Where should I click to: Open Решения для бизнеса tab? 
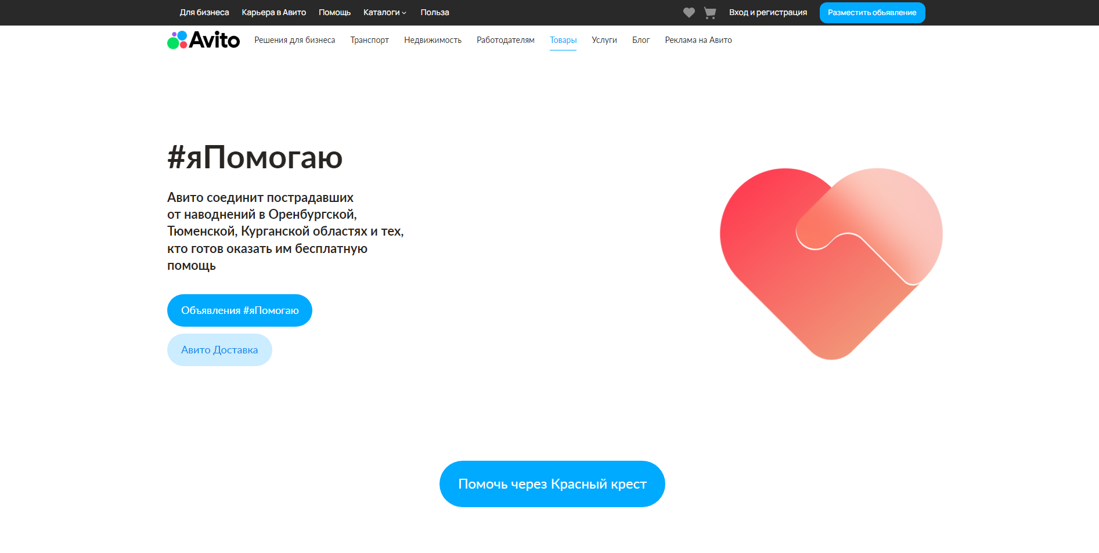[x=294, y=40]
